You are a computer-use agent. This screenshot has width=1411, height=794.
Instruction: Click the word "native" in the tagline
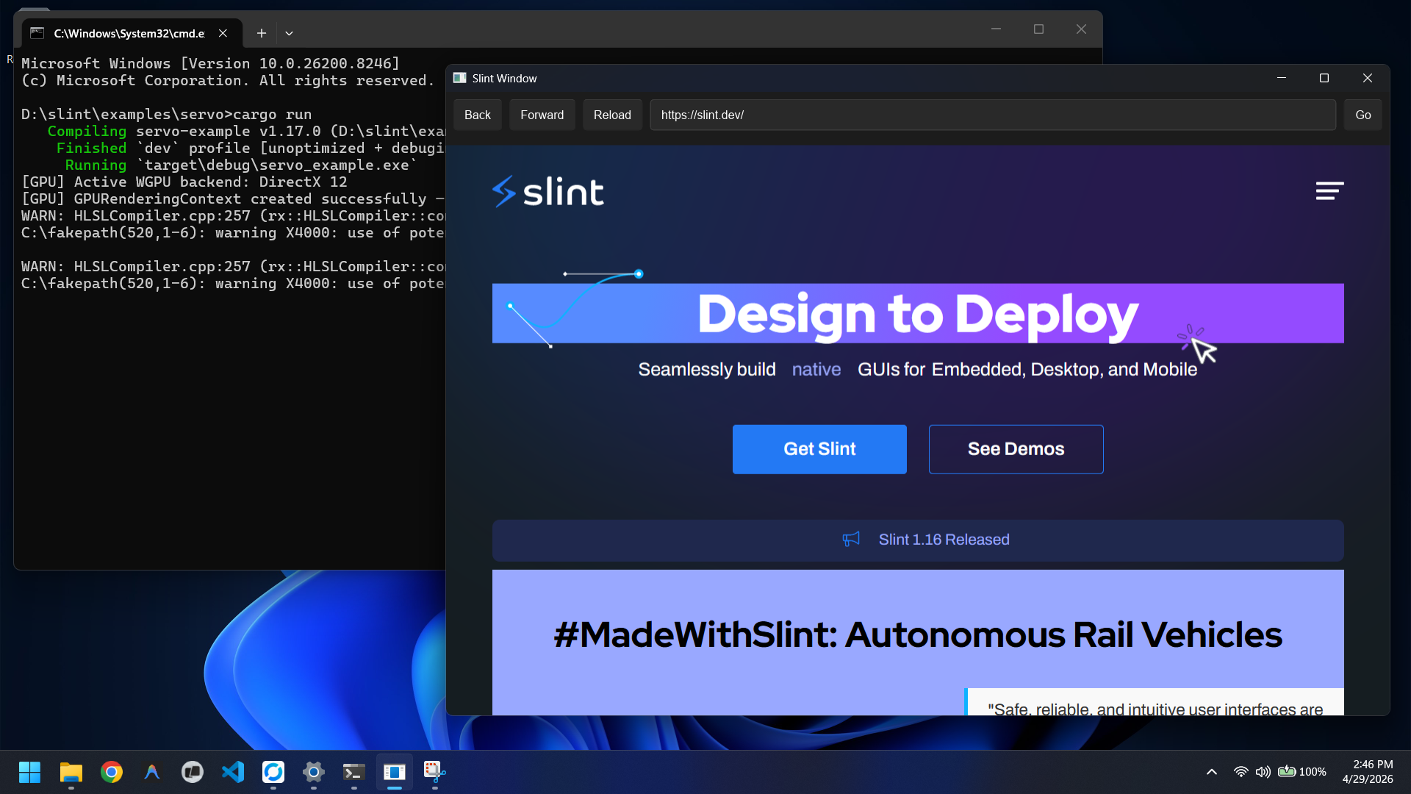click(816, 369)
